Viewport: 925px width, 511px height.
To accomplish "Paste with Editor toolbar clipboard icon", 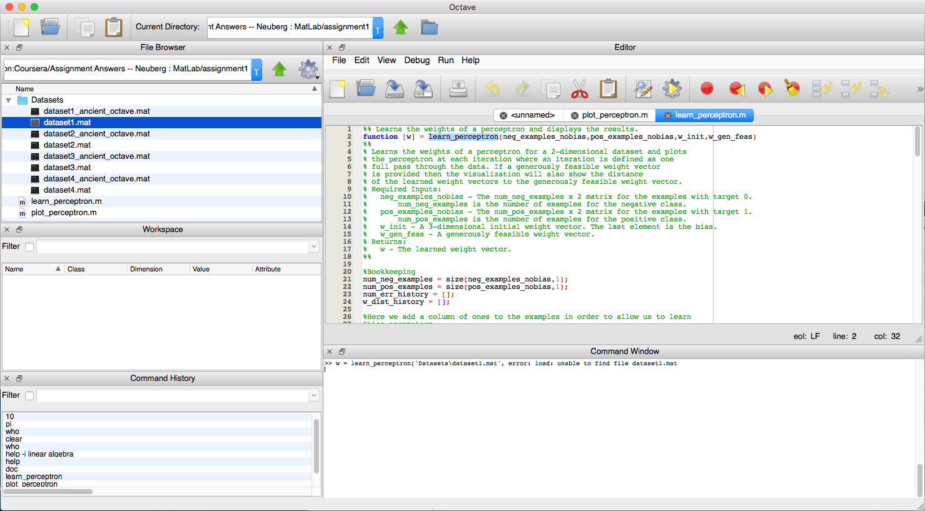I will click(x=609, y=89).
